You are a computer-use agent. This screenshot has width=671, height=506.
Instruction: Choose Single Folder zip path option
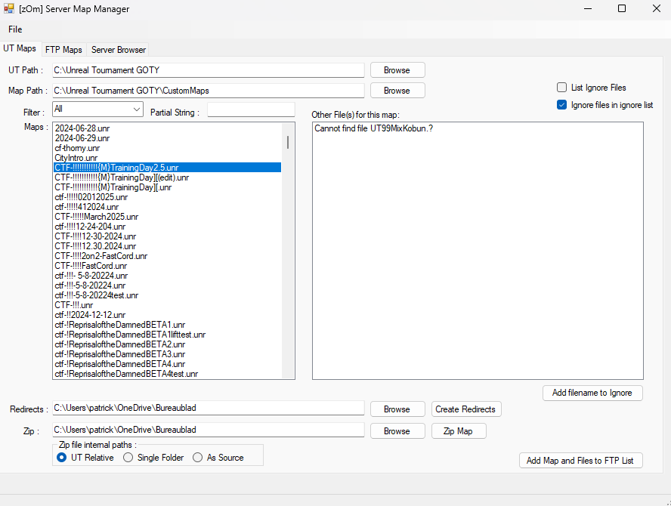128,458
